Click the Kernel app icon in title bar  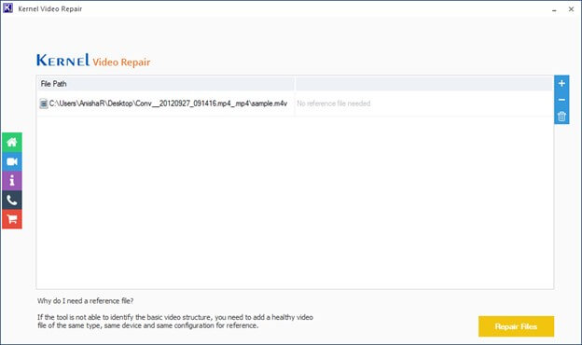[x=7, y=8]
